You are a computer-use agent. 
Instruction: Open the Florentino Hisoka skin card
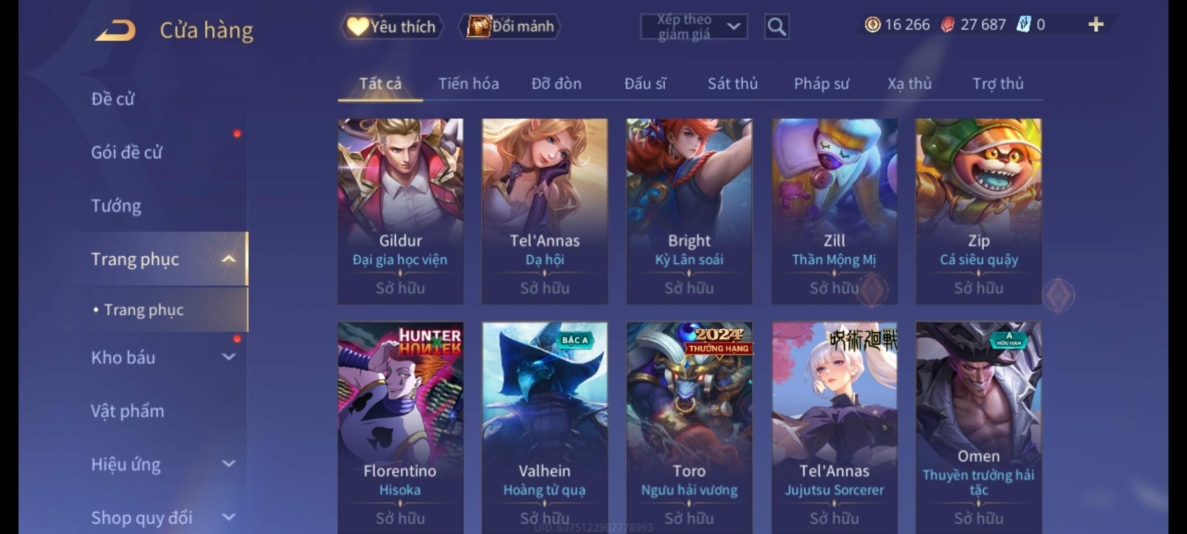[x=400, y=428]
